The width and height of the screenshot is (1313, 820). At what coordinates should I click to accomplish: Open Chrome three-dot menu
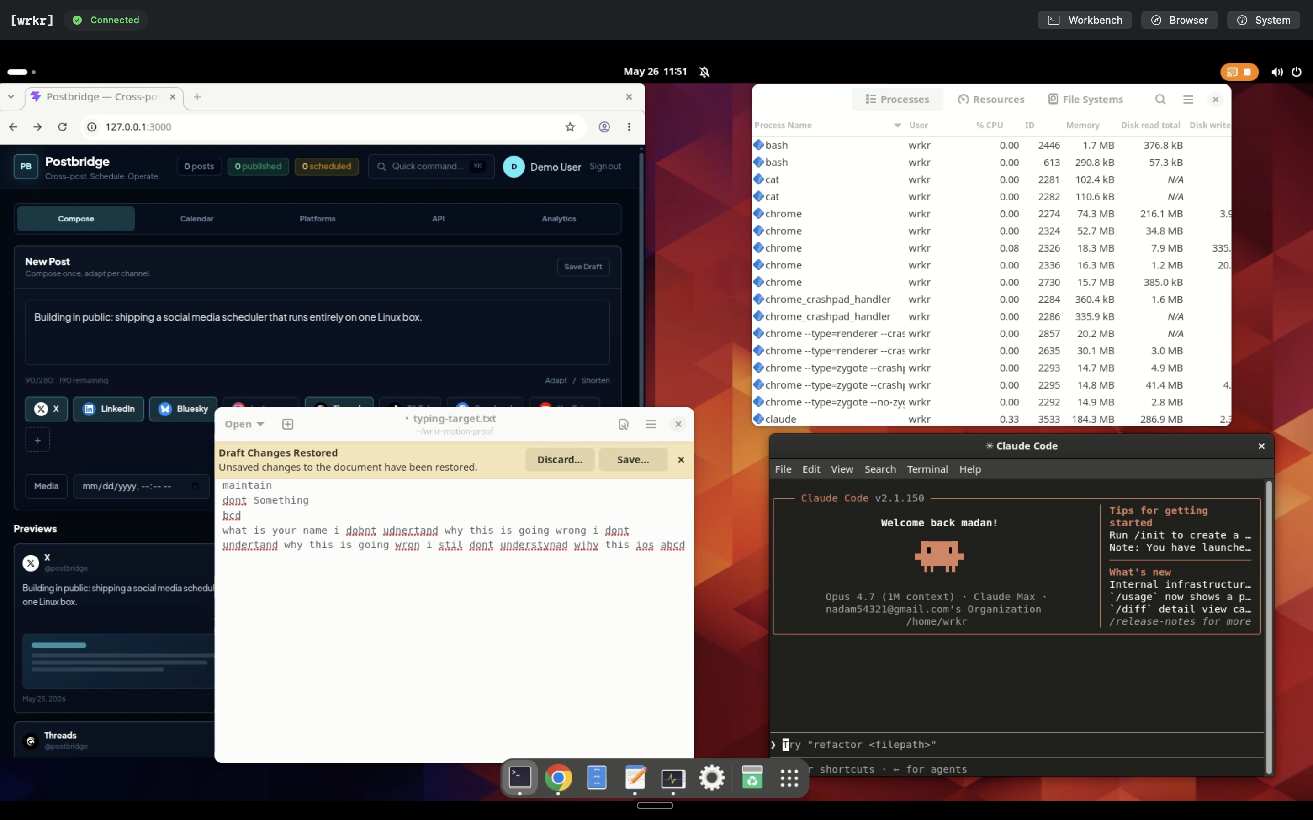(629, 126)
